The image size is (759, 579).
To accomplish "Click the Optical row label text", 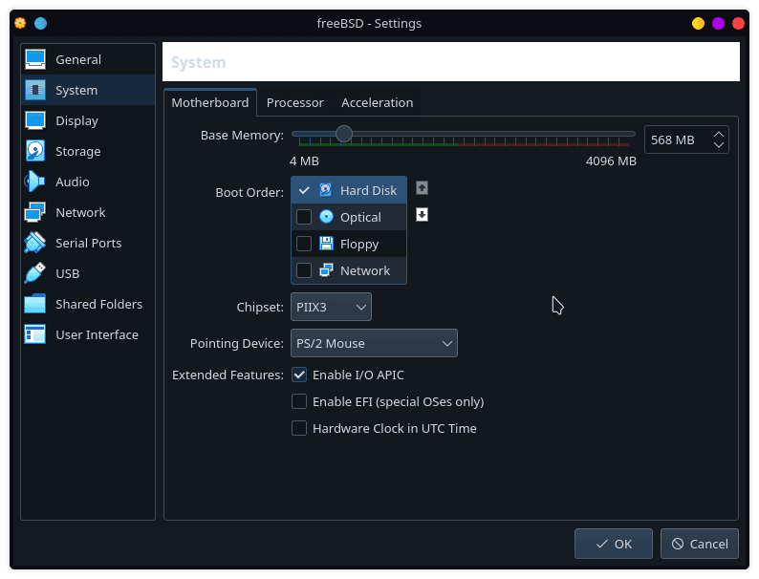I will (x=360, y=217).
